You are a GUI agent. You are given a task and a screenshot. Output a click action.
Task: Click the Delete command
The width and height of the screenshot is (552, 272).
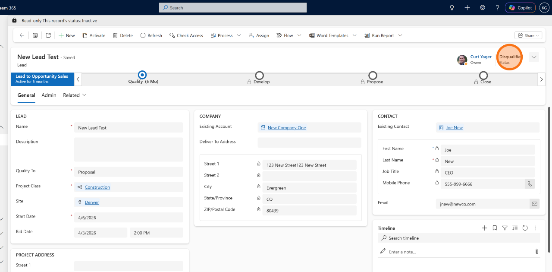click(x=123, y=35)
